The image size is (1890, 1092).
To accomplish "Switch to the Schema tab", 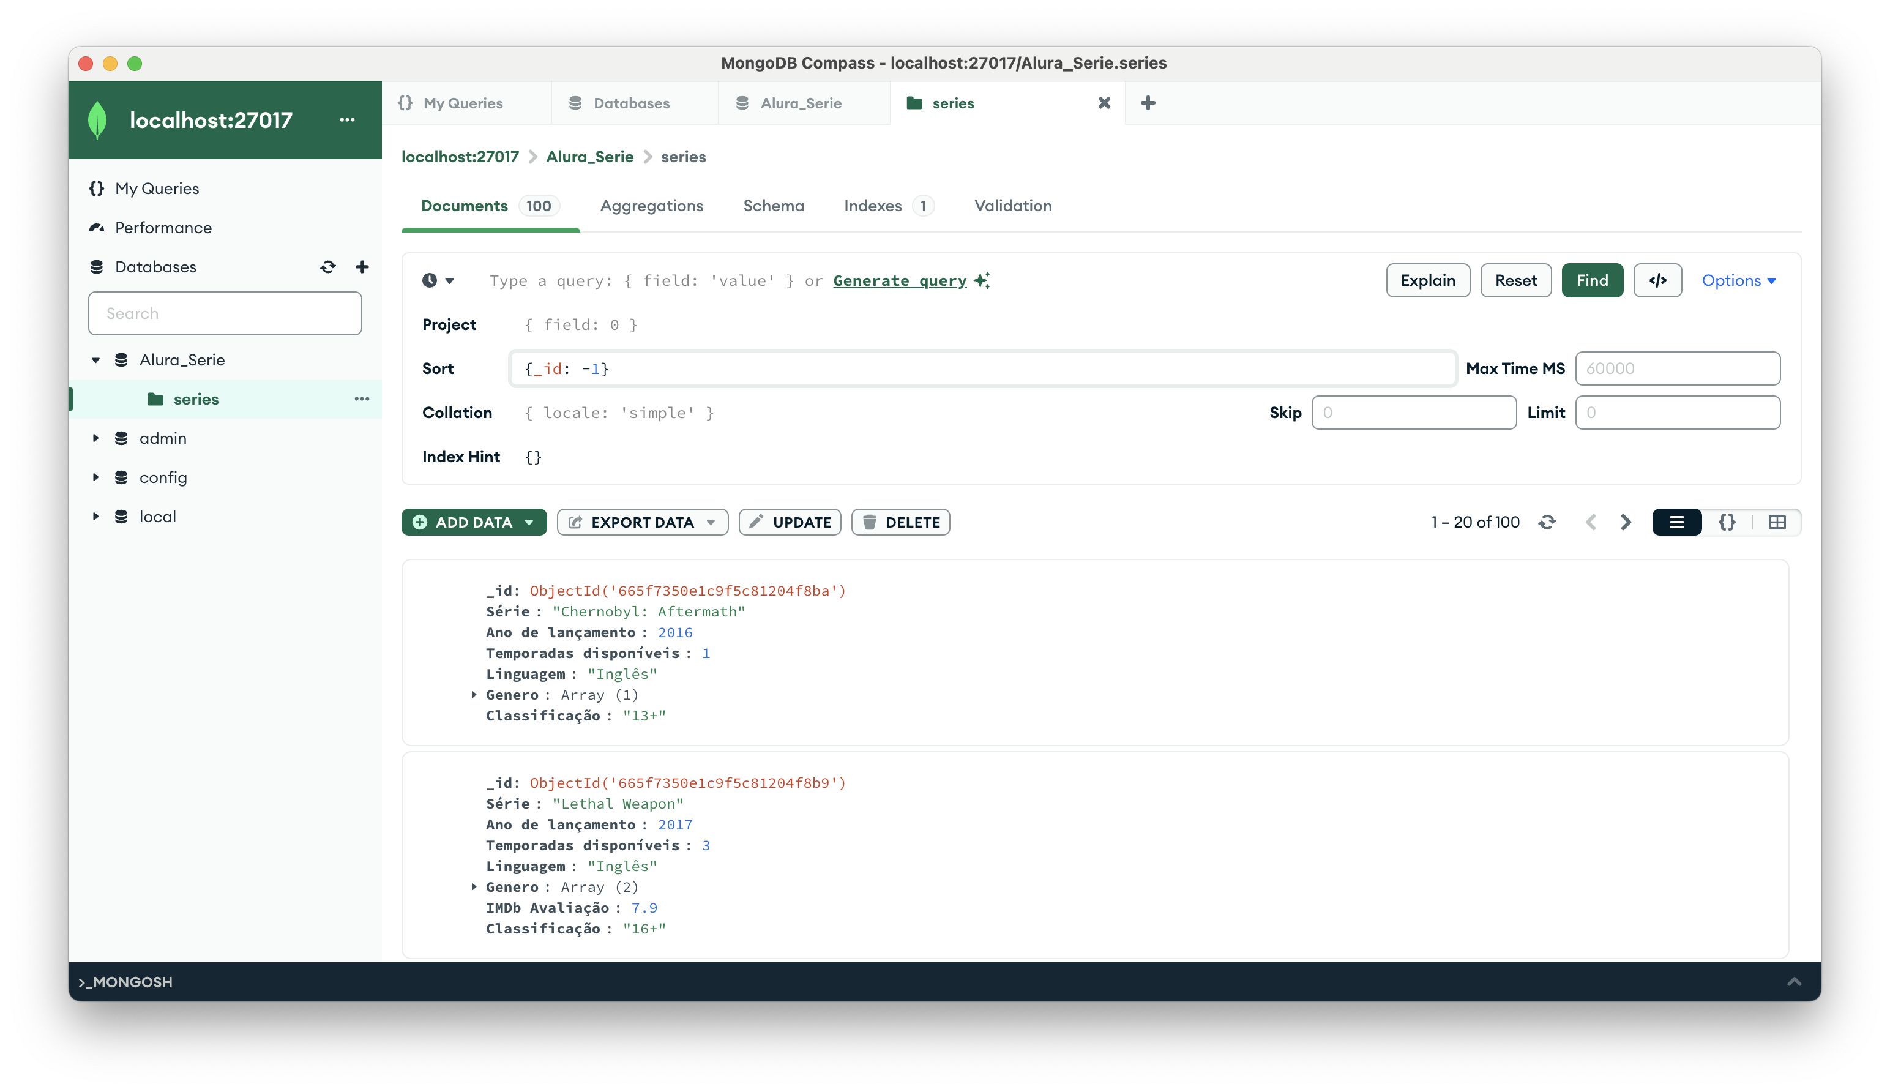I will (774, 206).
